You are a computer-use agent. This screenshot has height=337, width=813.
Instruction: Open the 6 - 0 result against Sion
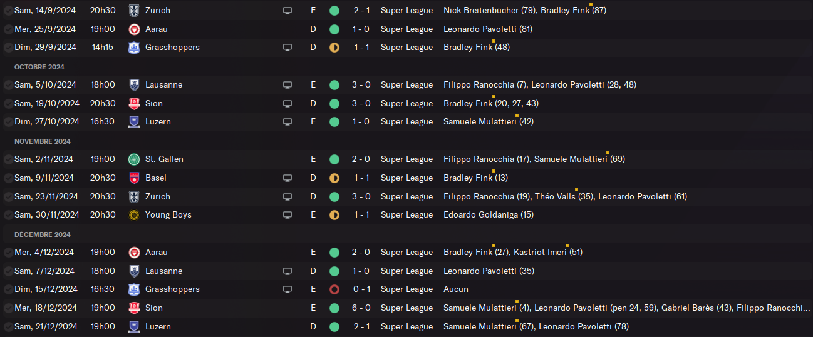click(x=361, y=308)
